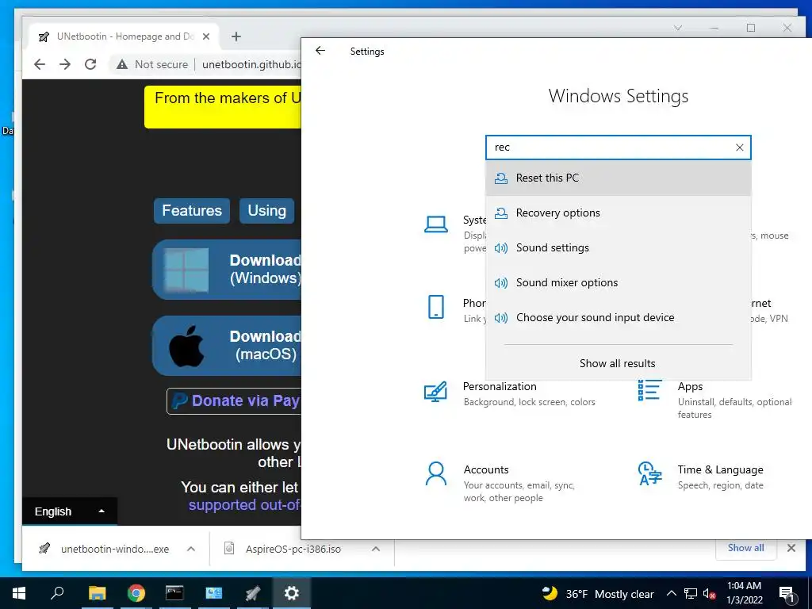Screen dimensions: 812x609
Task: Open taskbar search magnifier
Action: click(57, 593)
